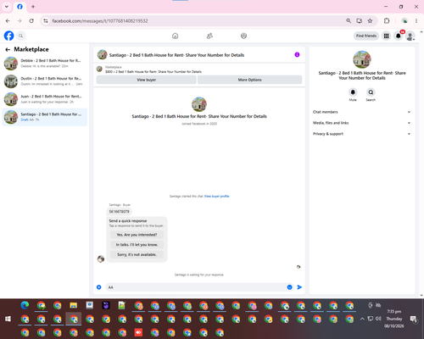Show hidden tray icons chevron

click(362, 319)
